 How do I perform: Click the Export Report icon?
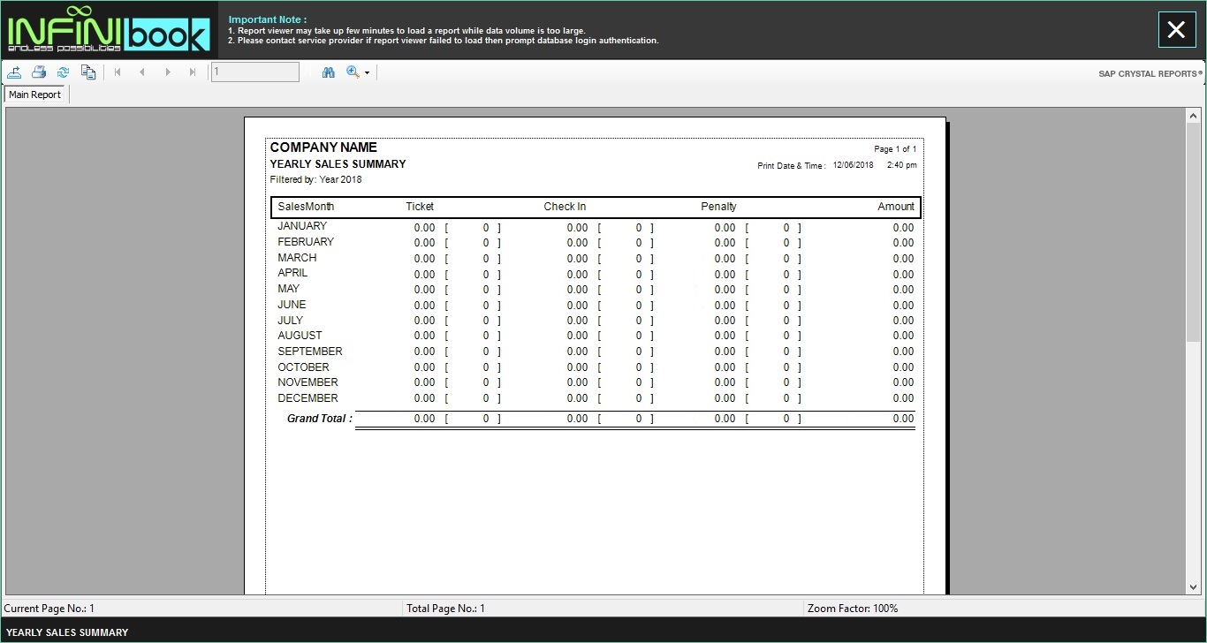(14, 72)
